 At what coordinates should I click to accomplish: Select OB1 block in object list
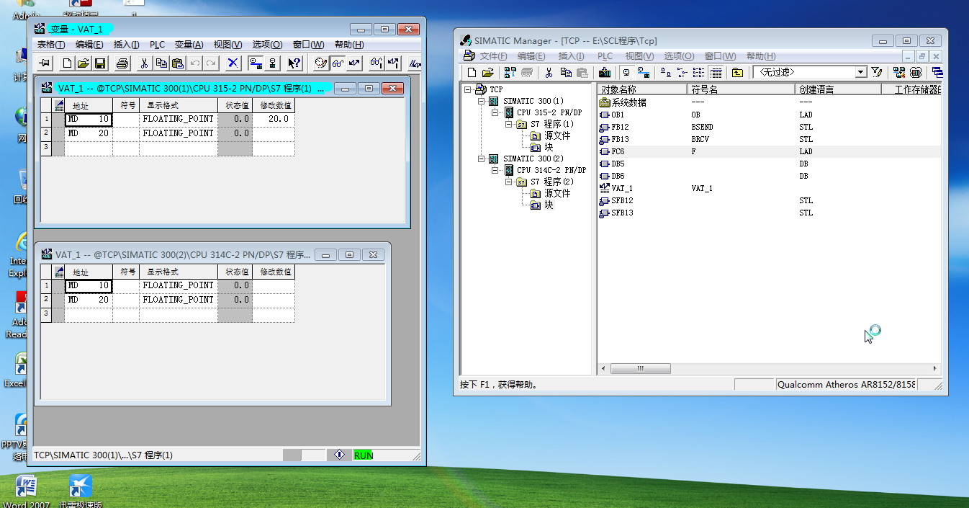617,115
